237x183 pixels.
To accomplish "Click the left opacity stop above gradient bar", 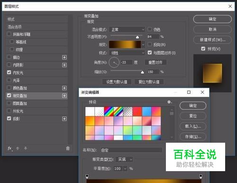I will coord(87,176).
